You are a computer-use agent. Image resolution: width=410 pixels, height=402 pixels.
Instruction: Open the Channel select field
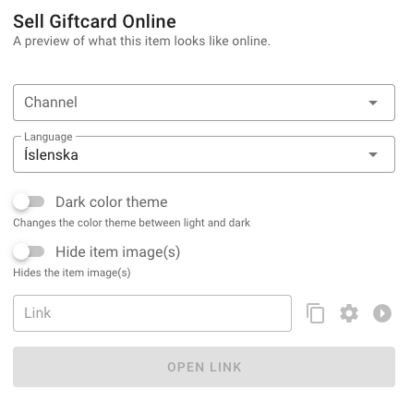(x=204, y=103)
